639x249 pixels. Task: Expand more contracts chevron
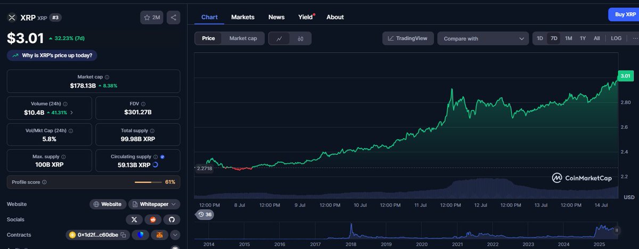click(x=175, y=235)
